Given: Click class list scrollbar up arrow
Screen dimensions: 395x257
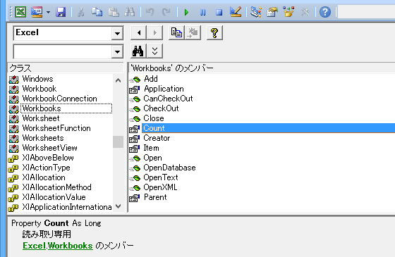Looking at the screenshot, I should click(x=118, y=80).
